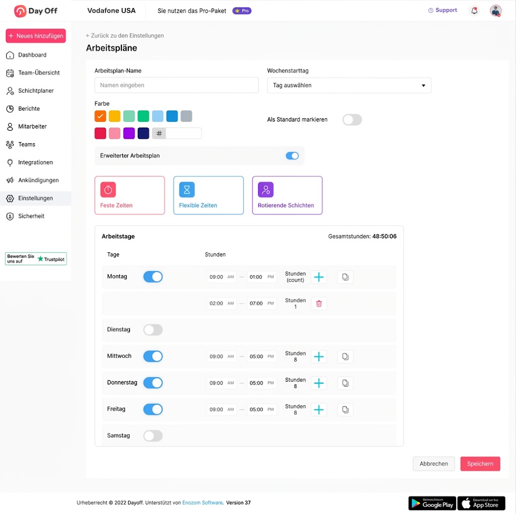
Task: Open notifications bell icon
Action: [x=474, y=11]
